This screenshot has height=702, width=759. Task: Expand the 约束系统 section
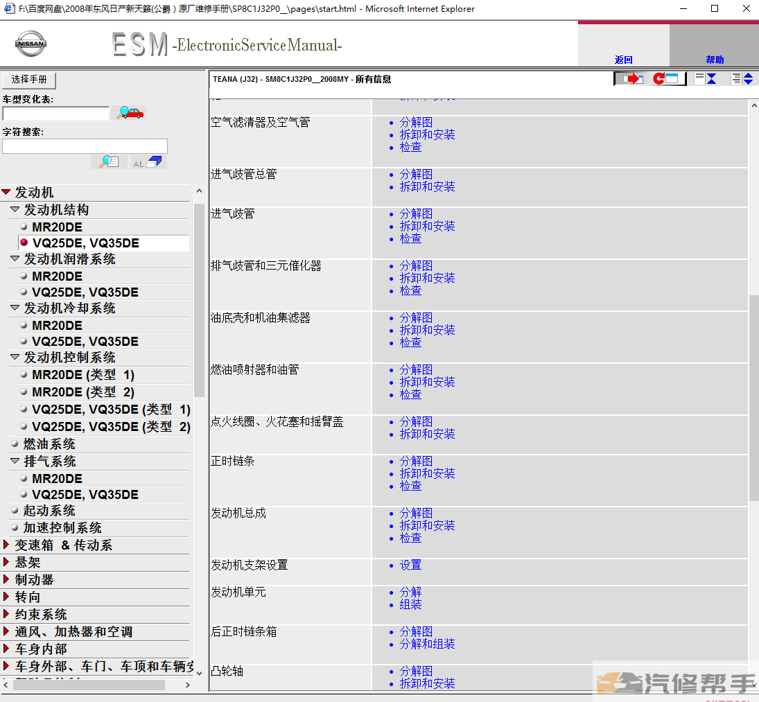(6, 615)
